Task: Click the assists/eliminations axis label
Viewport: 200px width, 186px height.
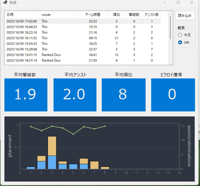Action: point(189,146)
